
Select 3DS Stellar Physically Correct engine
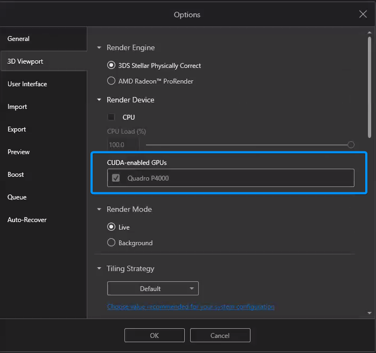coord(111,65)
